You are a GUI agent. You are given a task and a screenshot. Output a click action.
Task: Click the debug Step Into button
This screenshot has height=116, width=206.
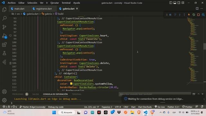(x=180, y=15)
